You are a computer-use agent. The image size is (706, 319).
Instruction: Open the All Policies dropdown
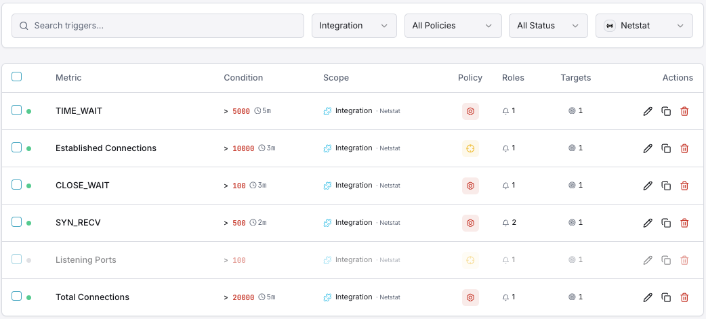tap(453, 26)
